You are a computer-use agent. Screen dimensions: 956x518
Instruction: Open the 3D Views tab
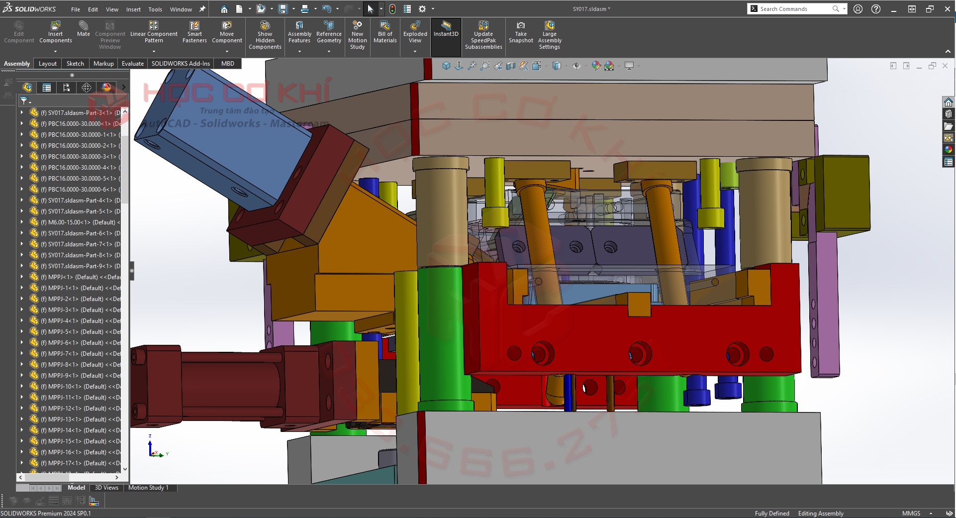[x=106, y=488]
